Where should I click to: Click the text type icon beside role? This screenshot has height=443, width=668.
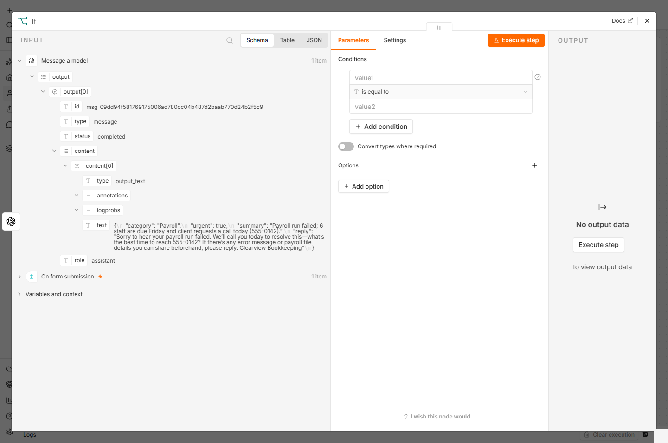point(66,260)
